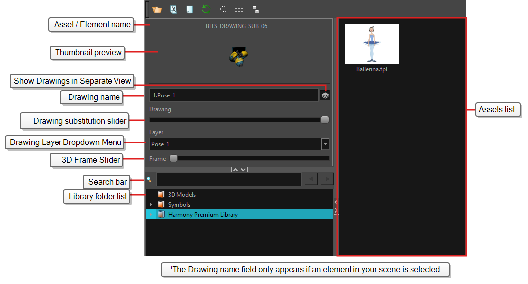Refresh the library with green arrows icon

(206, 9)
